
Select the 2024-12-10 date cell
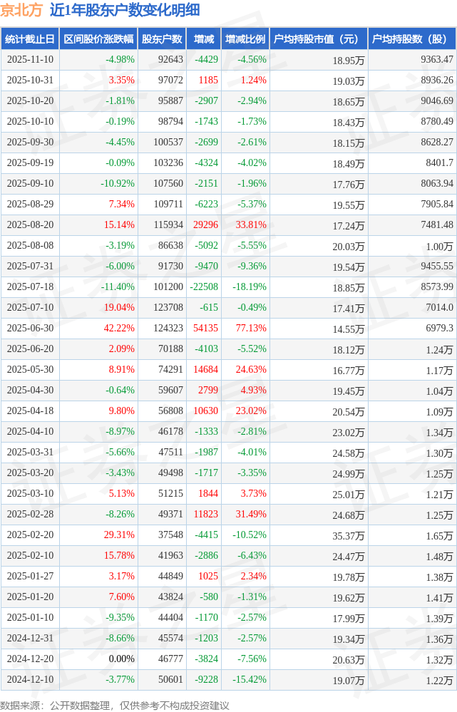click(30, 681)
